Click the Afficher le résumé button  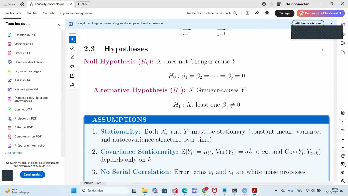(x=308, y=23)
